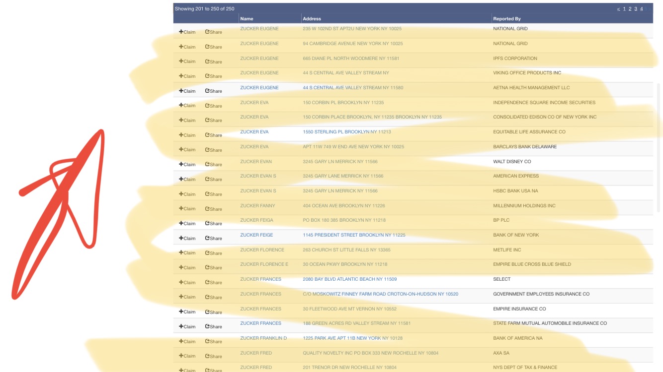Image resolution: width=663 pixels, height=372 pixels.
Task: Open address 44 S CENTRAL AVE VALLEY STREAM NY 11580
Action: (353, 88)
